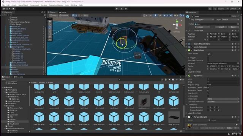Select the Scale tool in Scene overlay

[50, 31]
